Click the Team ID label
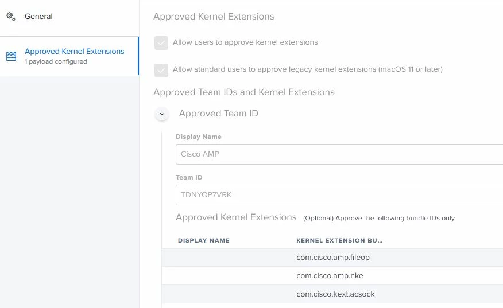Screen dimensions: 503x308 pyautogui.click(x=189, y=177)
